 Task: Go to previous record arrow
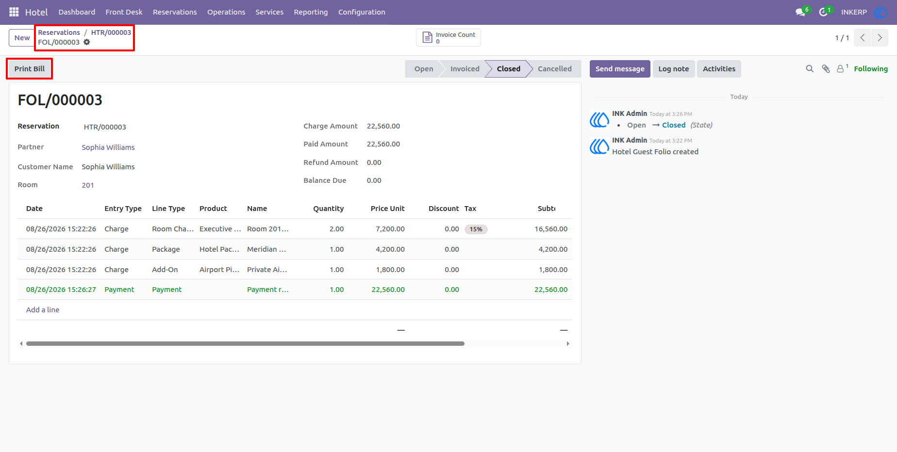pos(863,37)
